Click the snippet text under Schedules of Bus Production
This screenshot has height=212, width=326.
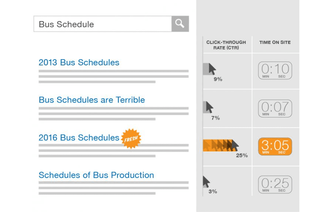(x=113, y=188)
